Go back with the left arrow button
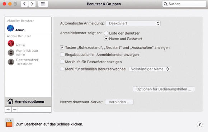 pos(24,4)
